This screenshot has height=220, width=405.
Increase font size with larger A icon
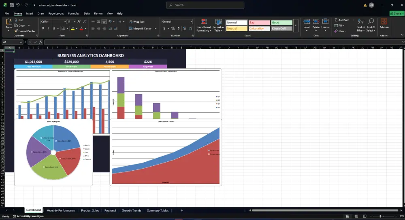(79, 22)
